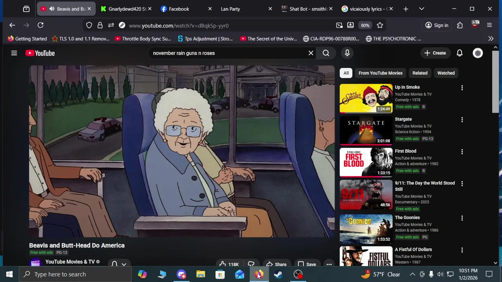The height and width of the screenshot is (282, 502).
Task: Select the Related filter chip
Action: (x=420, y=73)
